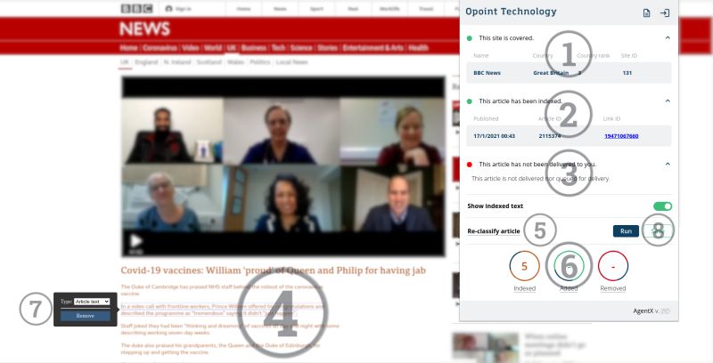
Task: Toggle the Show indexed text switch
Action: click(662, 206)
